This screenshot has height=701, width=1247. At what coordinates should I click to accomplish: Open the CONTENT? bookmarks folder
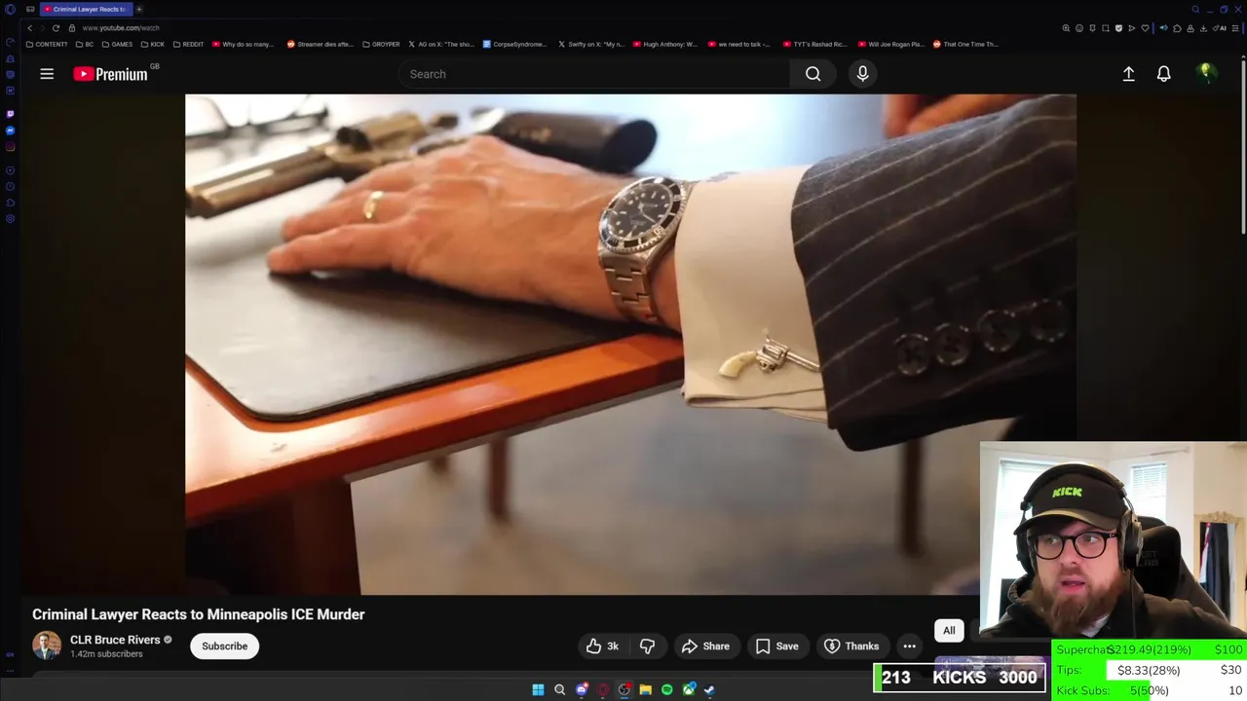coord(47,44)
